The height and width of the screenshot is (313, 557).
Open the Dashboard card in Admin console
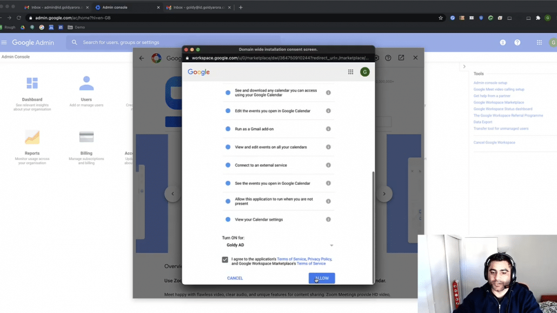click(x=32, y=94)
